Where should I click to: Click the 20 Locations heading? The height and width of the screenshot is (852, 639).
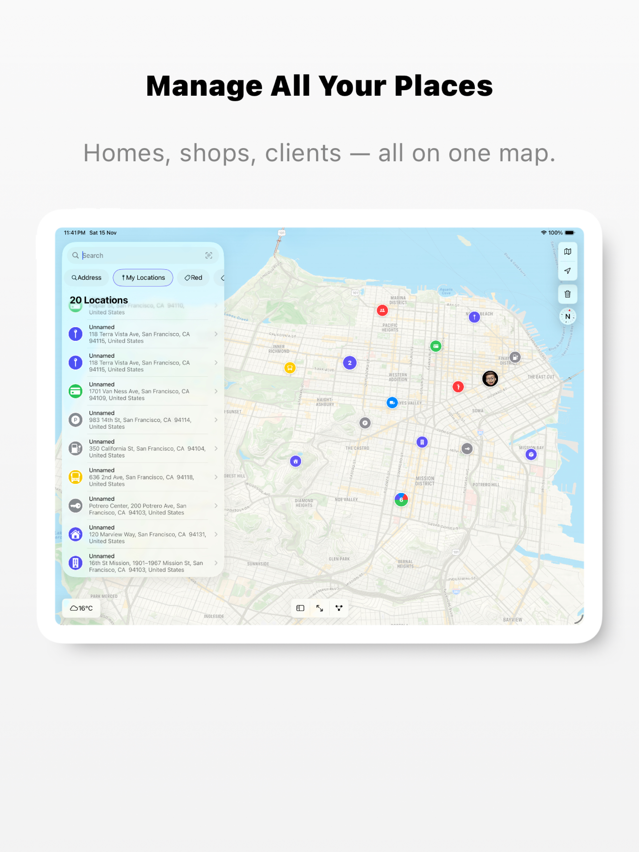coord(99,300)
